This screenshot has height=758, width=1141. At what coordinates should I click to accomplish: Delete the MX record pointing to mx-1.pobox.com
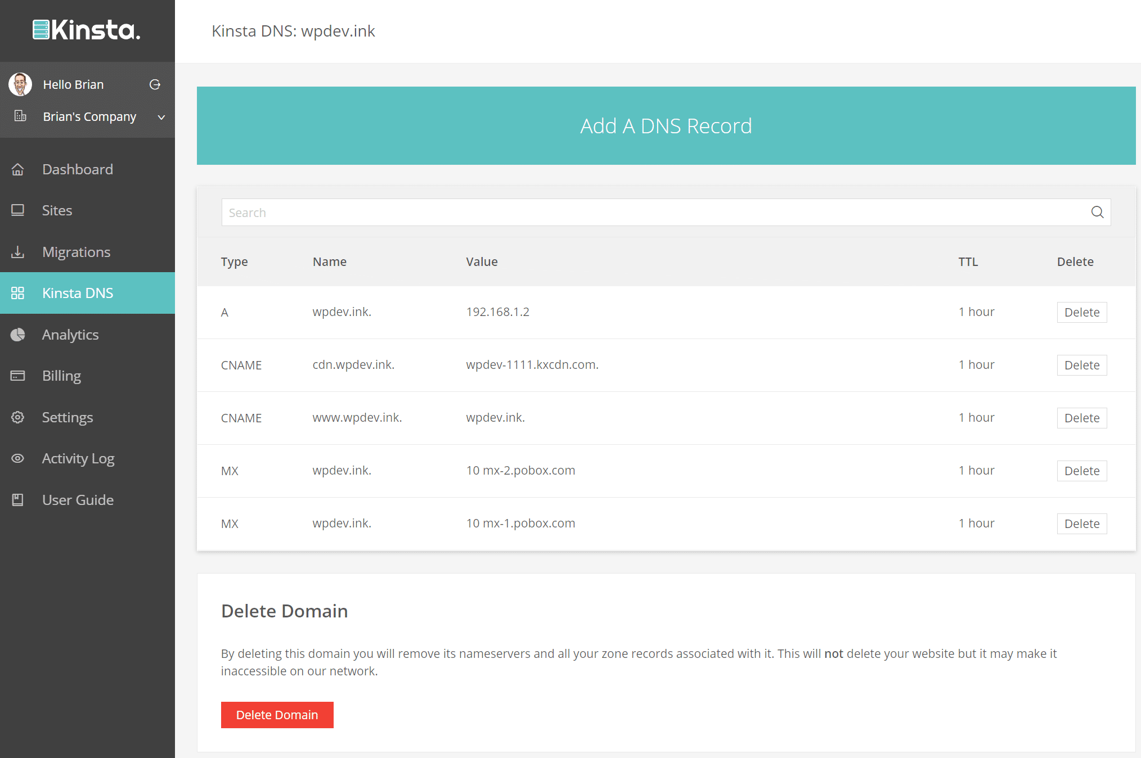[x=1081, y=524]
